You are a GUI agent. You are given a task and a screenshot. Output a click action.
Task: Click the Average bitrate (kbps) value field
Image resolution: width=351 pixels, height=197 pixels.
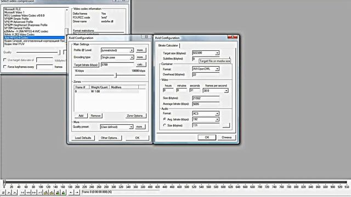click(x=206, y=104)
